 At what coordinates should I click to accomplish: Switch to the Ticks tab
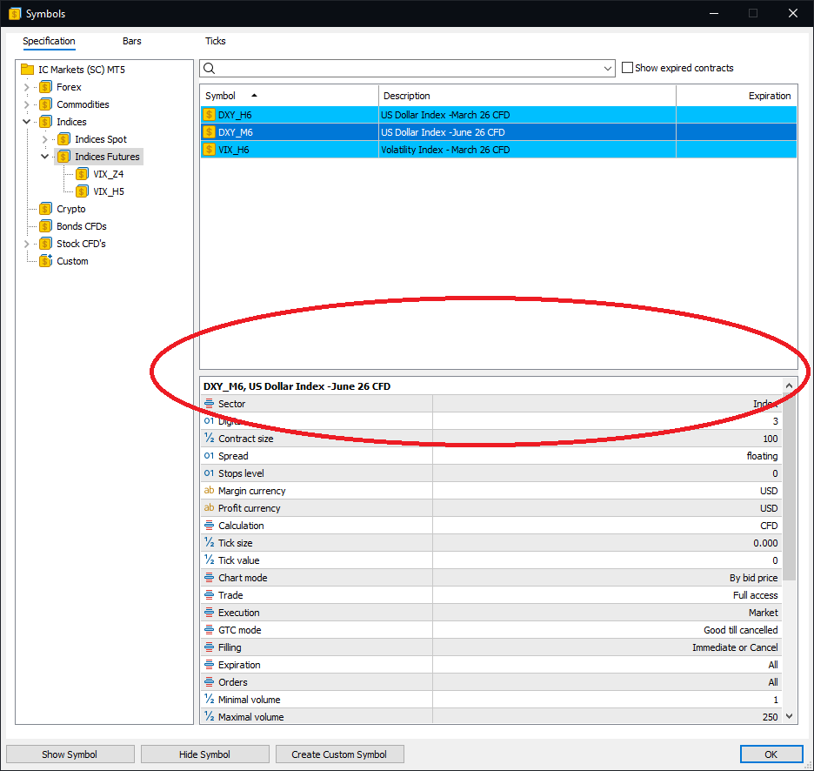pos(215,41)
